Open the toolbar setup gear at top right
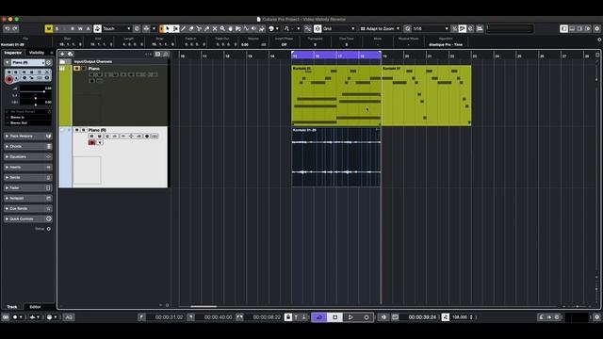 pyautogui.click(x=596, y=29)
